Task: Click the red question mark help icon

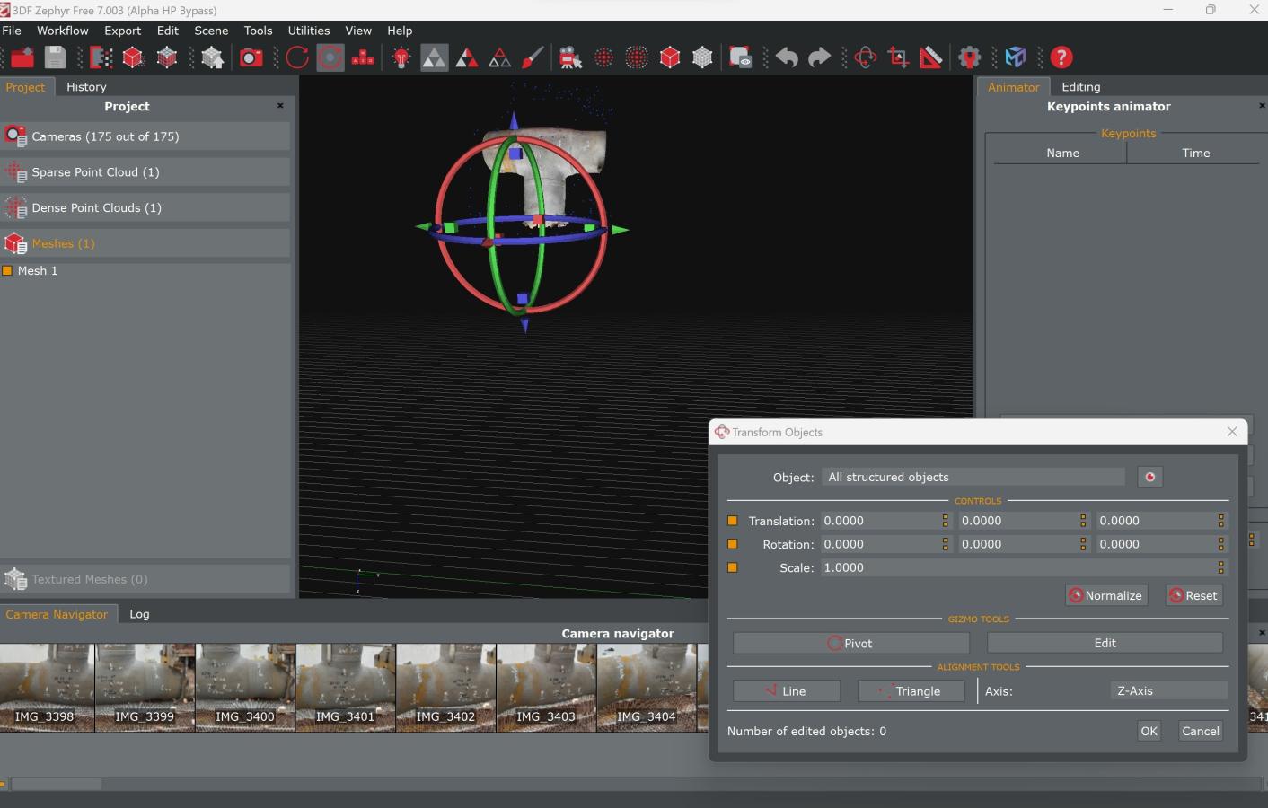Action: tap(1061, 57)
